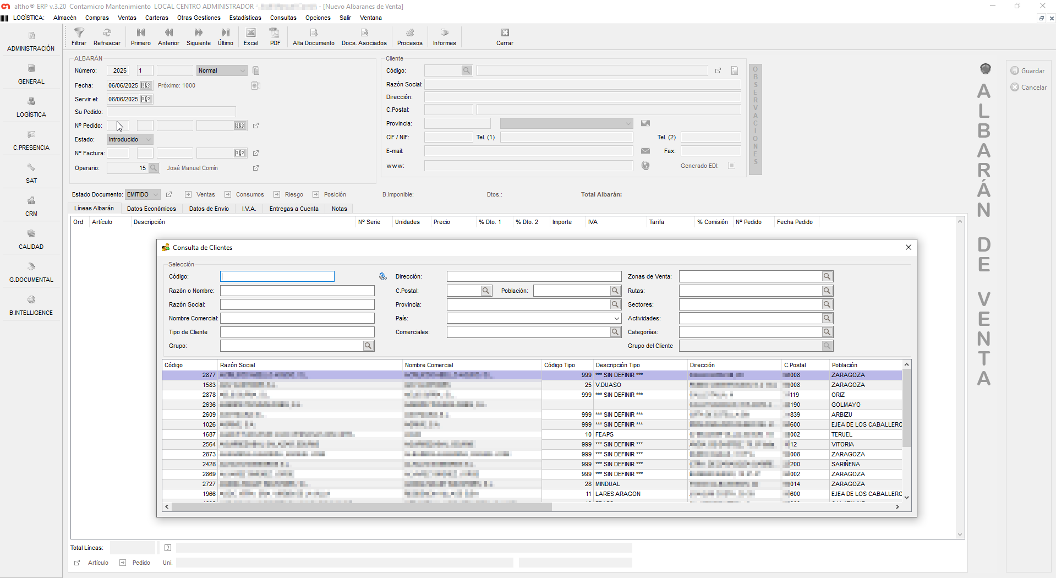
Task: Expand the Estado Documento EMITIDO dropdown
Action: coord(156,194)
